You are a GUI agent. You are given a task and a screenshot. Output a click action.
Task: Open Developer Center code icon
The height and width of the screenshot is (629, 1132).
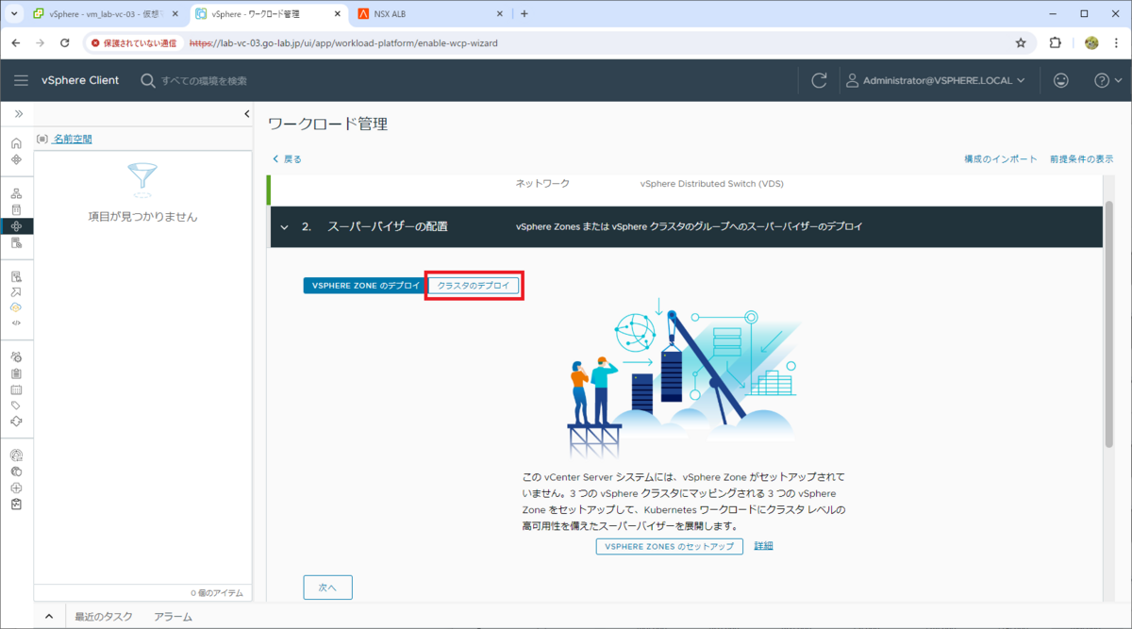(x=16, y=323)
